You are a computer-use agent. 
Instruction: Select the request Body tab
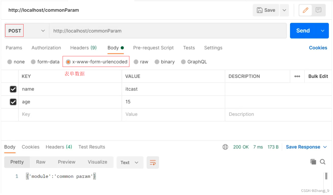pos(116,48)
